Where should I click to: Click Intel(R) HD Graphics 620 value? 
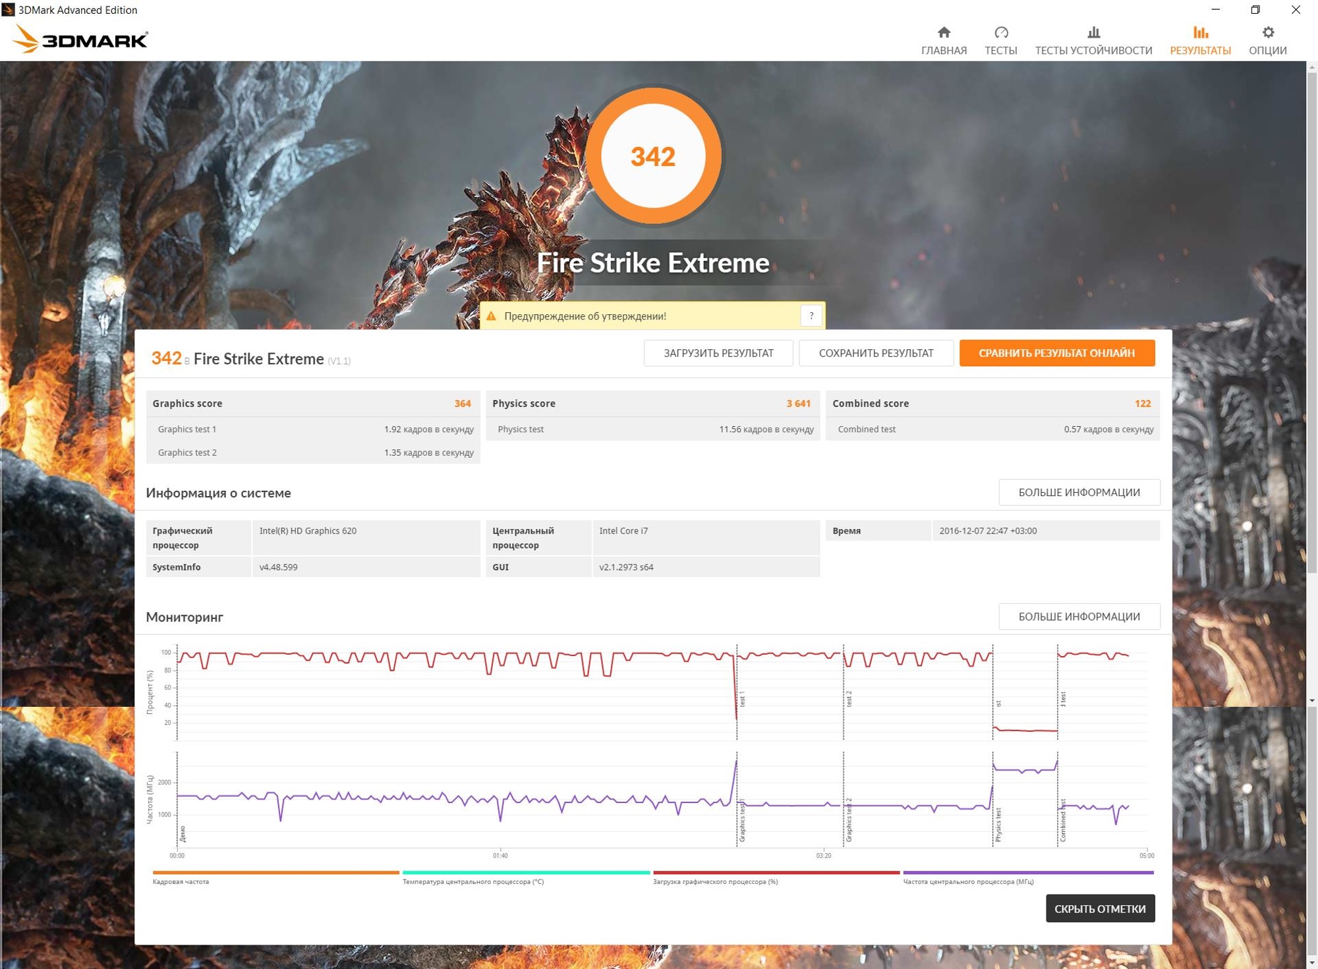[x=308, y=530]
